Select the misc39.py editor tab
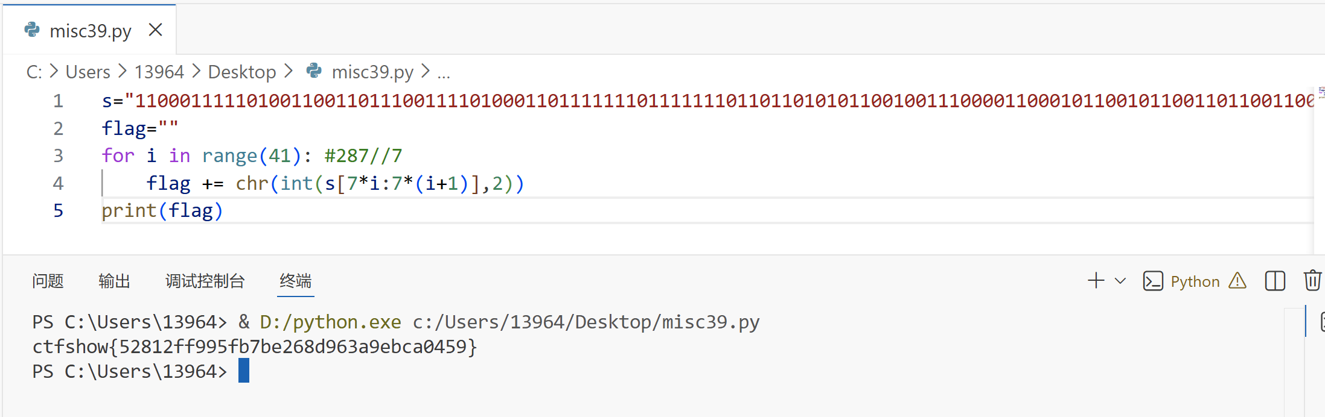Viewport: 1325px width, 417px height. [x=89, y=30]
